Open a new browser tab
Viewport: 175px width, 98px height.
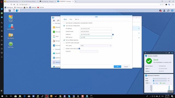pos(76,1)
